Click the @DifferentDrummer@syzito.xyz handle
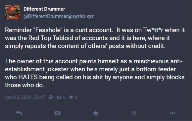 point(59,16)
